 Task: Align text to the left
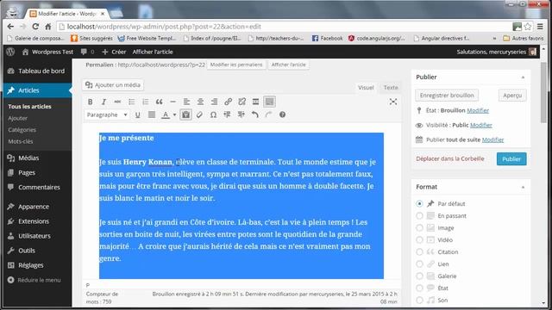tap(186, 102)
